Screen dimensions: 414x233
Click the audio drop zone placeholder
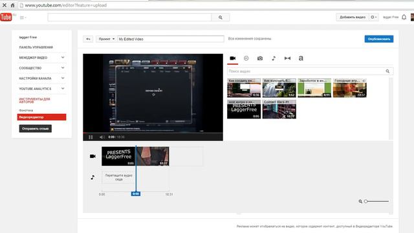(118, 177)
